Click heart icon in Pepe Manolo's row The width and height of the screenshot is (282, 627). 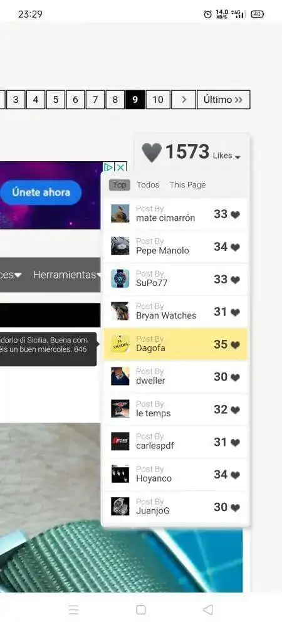(x=235, y=247)
